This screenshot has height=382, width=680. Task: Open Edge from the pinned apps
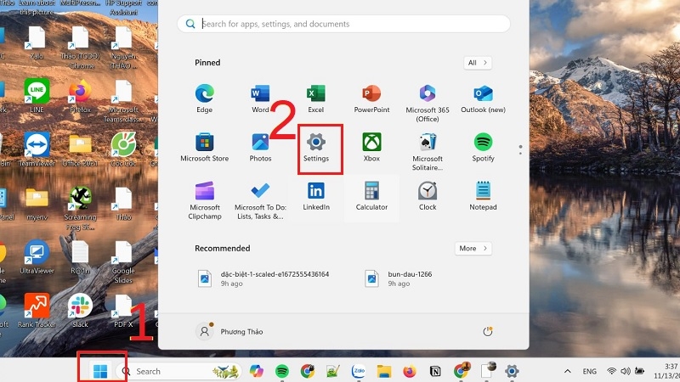click(204, 98)
